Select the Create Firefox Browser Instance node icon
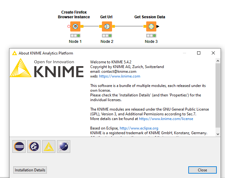The height and width of the screenshot is (178, 225). 75,26
